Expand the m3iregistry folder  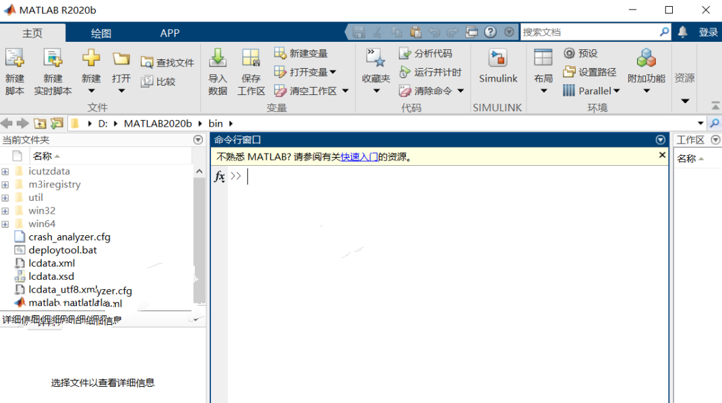[5, 185]
